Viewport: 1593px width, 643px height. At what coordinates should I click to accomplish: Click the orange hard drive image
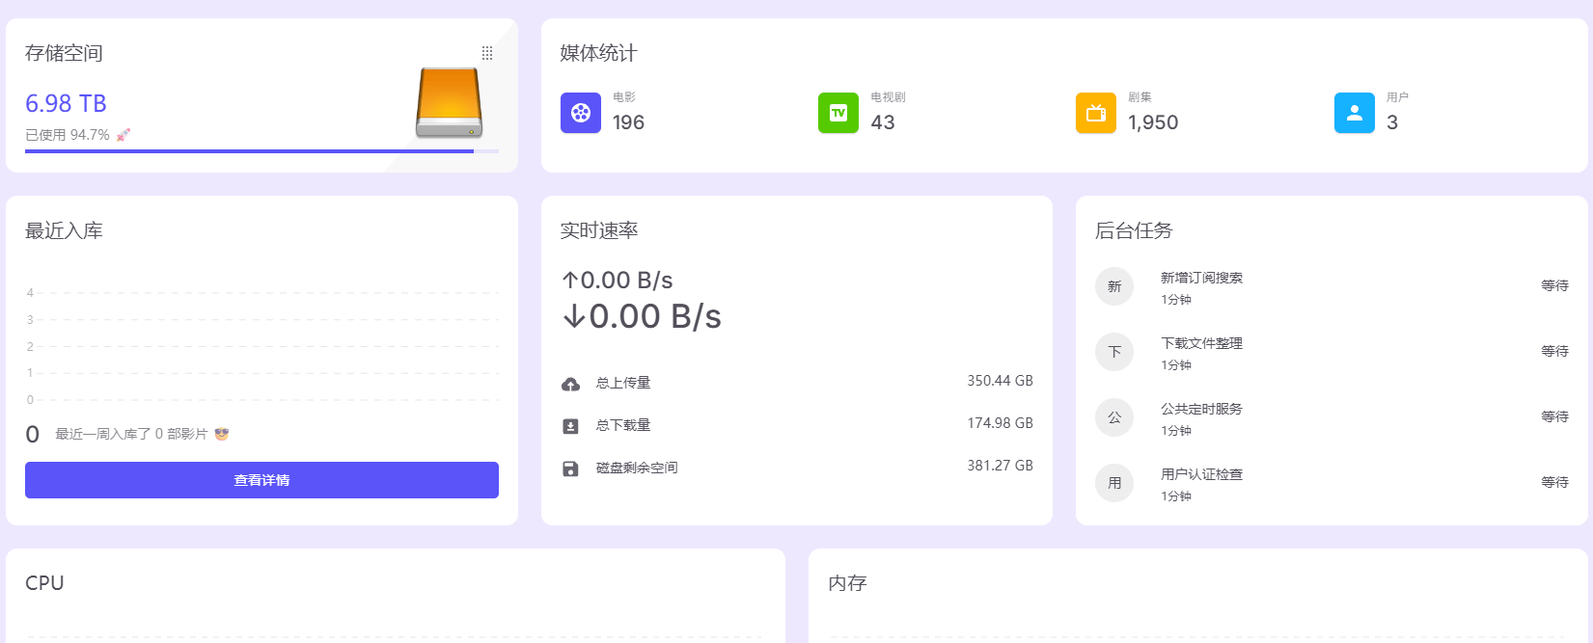449,103
